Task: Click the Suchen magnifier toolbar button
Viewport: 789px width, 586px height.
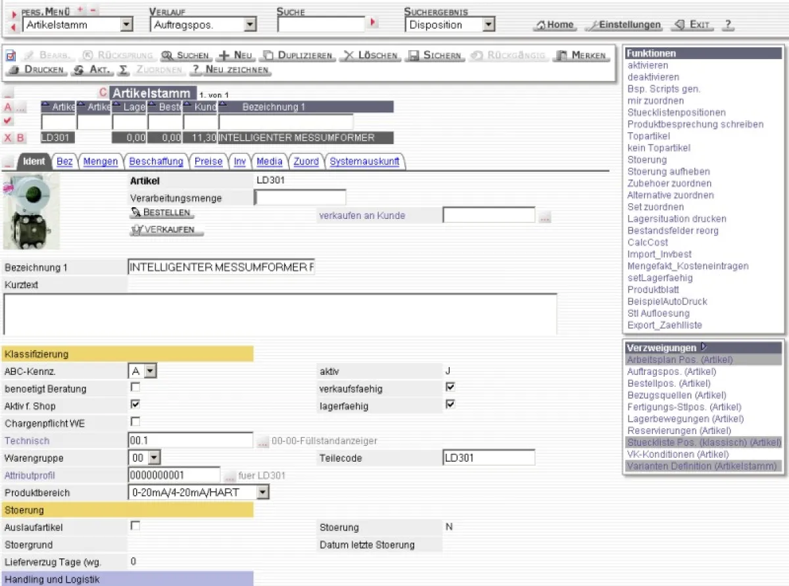Action: click(186, 56)
